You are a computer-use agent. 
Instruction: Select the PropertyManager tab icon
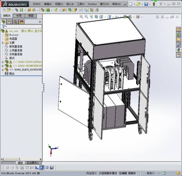(x=9, y=22)
